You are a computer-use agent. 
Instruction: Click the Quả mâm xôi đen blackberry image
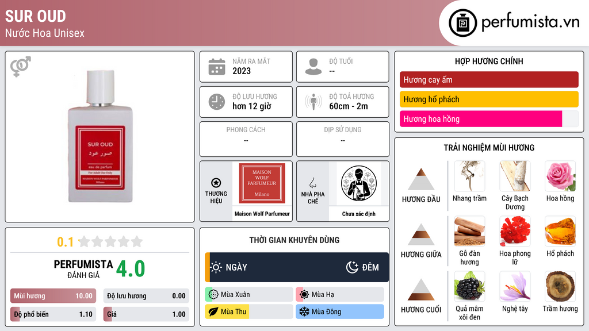(x=469, y=286)
